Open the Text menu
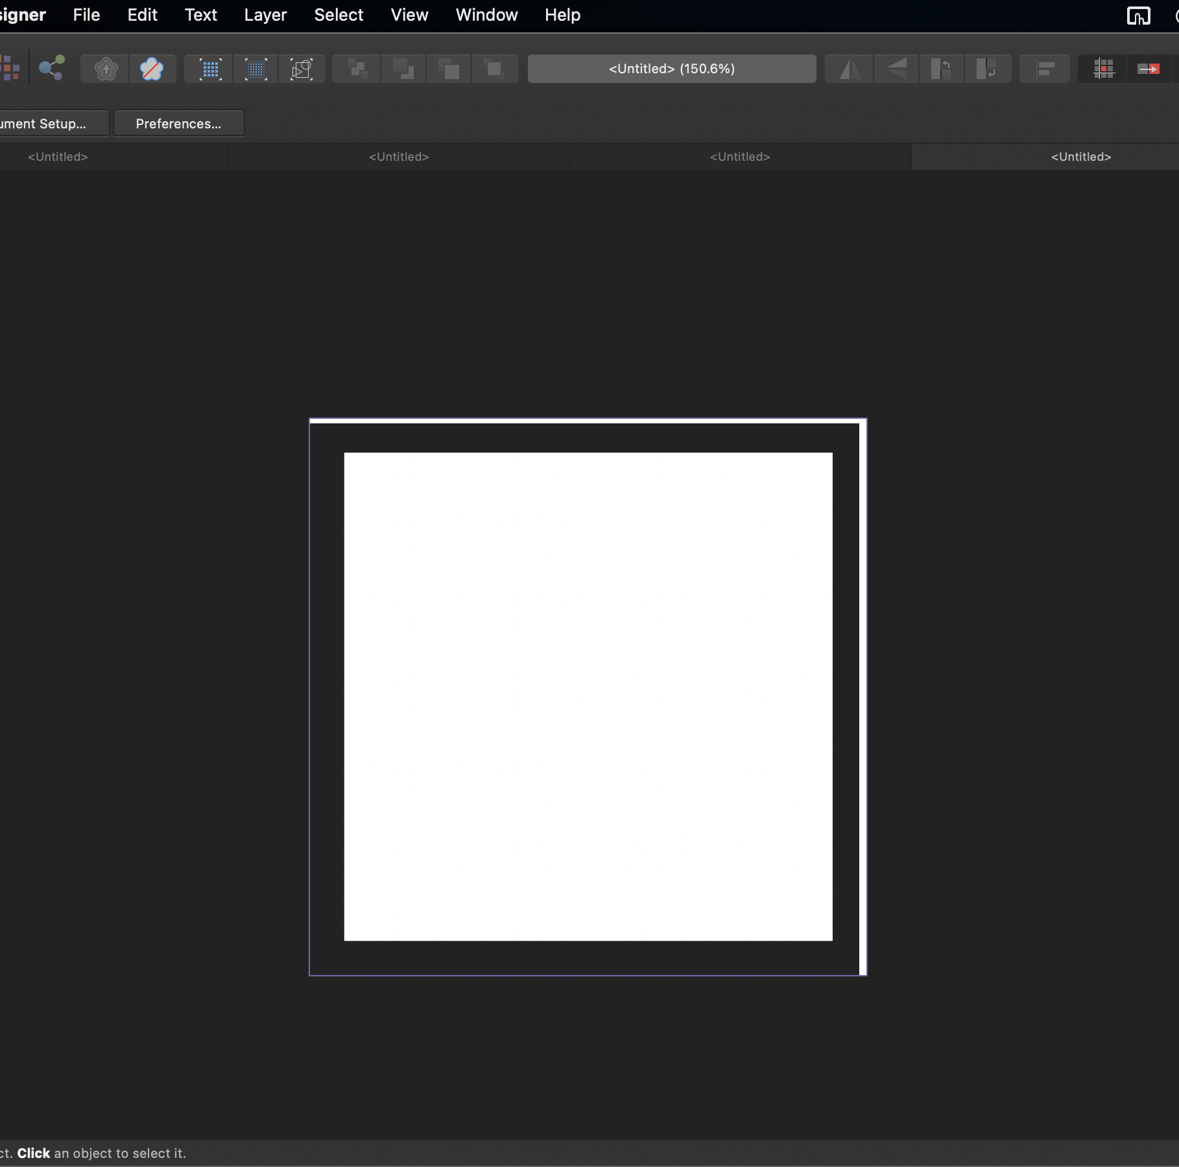This screenshot has width=1179, height=1167. point(200,15)
